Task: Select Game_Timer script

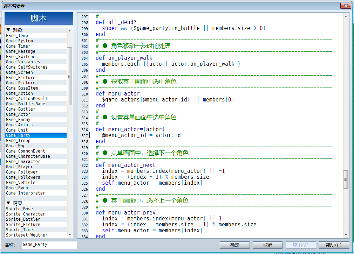Action: point(36,46)
